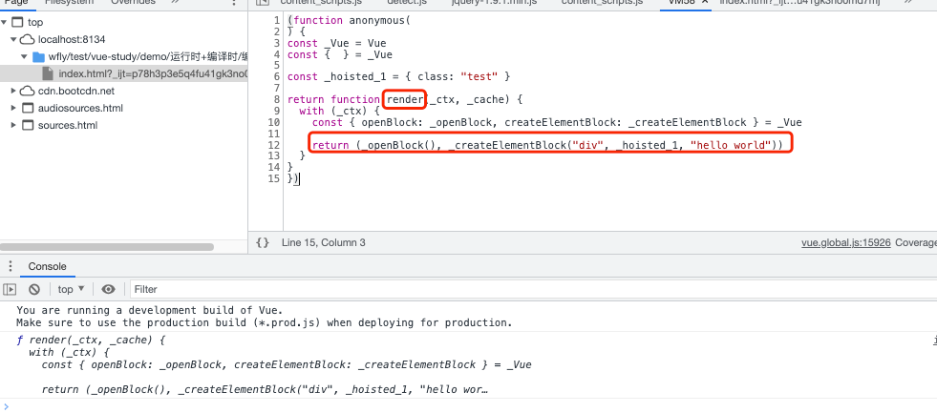Screen dimensions: 937x413
Task: Click the pretty-print curly braces icon
Action: coord(263,242)
